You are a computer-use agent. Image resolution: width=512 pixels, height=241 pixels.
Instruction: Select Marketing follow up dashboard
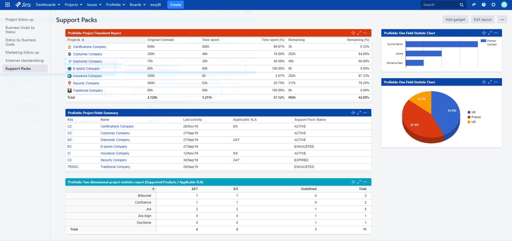22,52
